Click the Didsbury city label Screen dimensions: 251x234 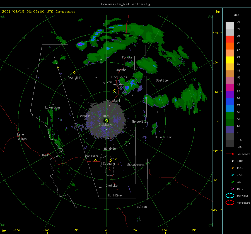pos(105,125)
